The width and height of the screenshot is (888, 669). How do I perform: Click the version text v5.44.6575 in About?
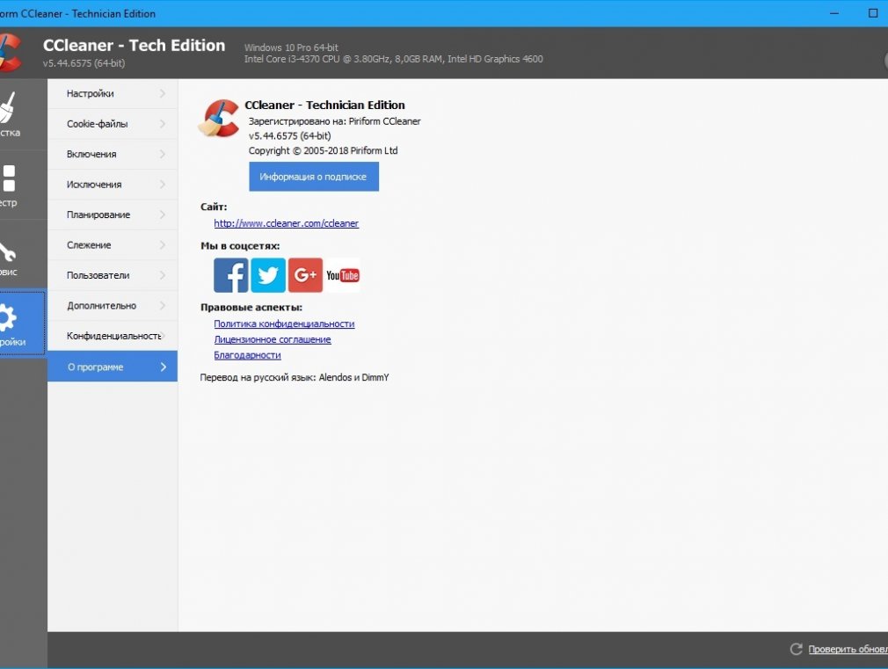pos(289,136)
